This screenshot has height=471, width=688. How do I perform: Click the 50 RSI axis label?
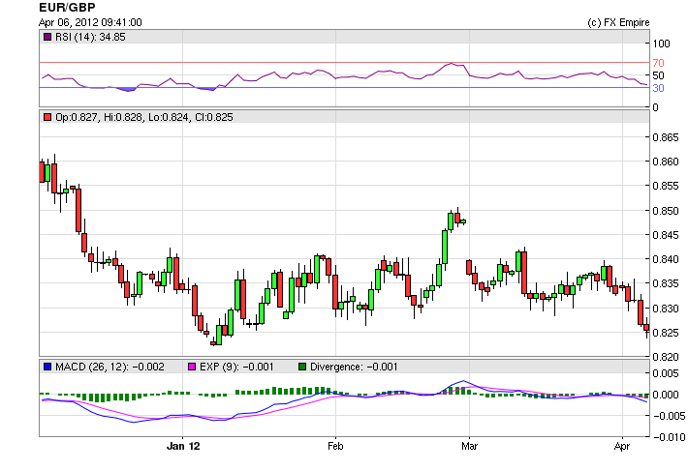tap(658, 75)
